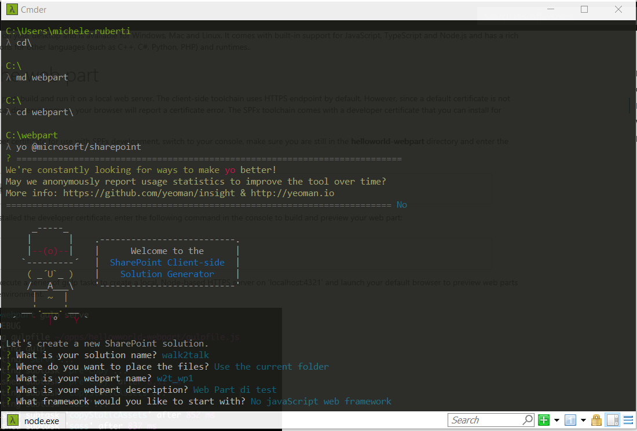Screen dimensions: 637x431
Task: Click the green new console plus icon
Action: 544,420
